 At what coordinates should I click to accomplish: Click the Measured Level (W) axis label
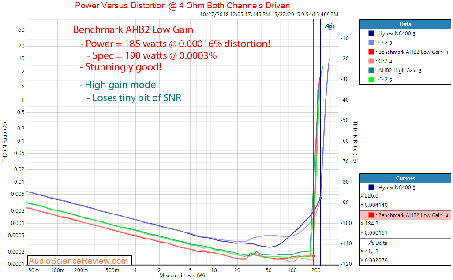click(x=182, y=276)
